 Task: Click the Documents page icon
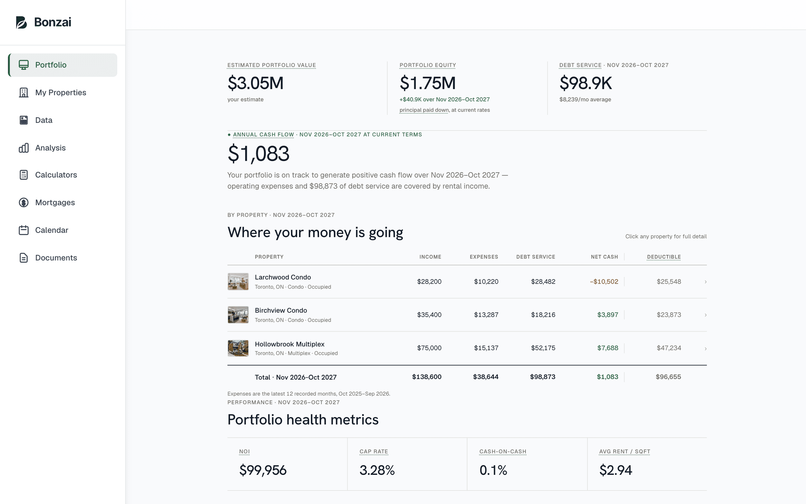point(24,258)
